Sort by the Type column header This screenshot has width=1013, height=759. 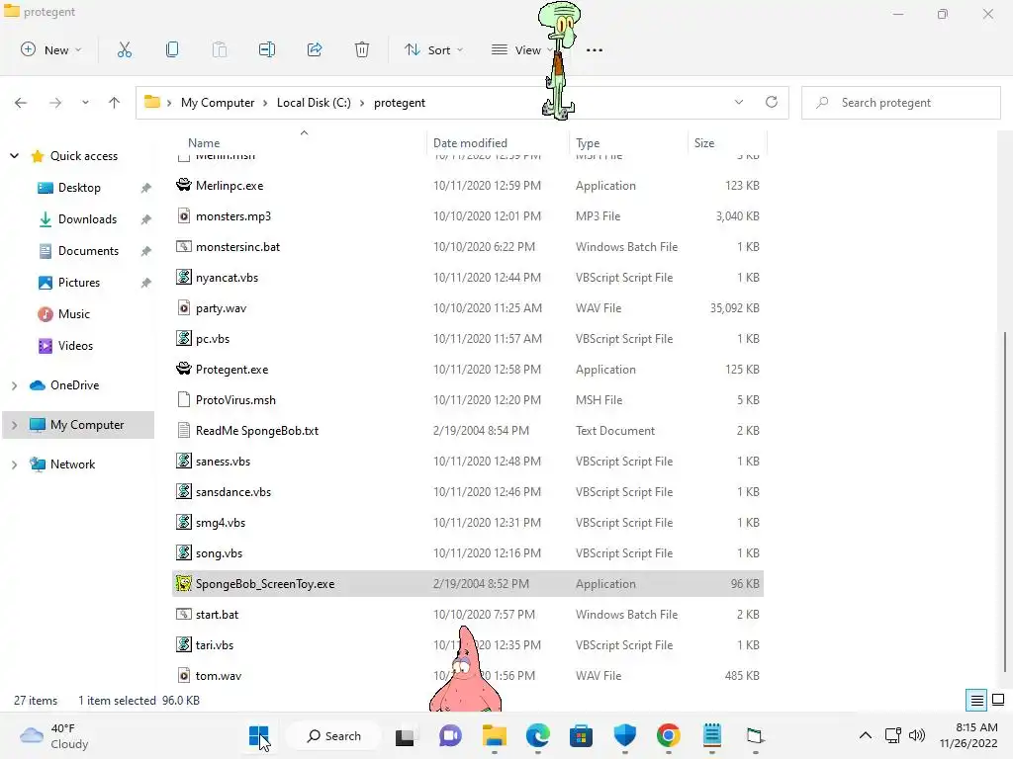(x=588, y=143)
